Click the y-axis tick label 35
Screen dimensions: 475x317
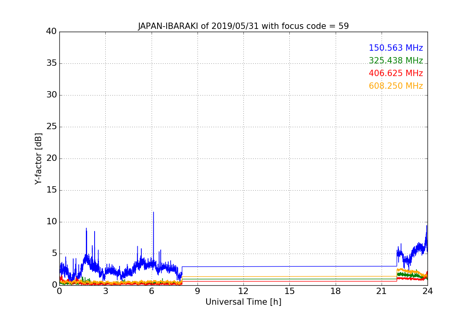[51, 63]
